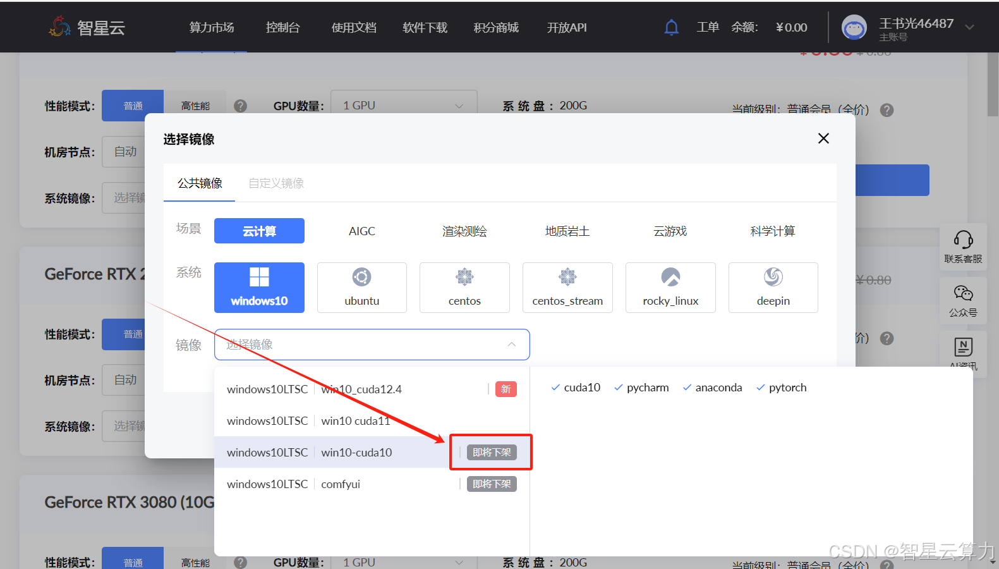This screenshot has height=569, width=999.
Task: Open 机房节点 自动 selector in second card
Action: [x=124, y=380]
